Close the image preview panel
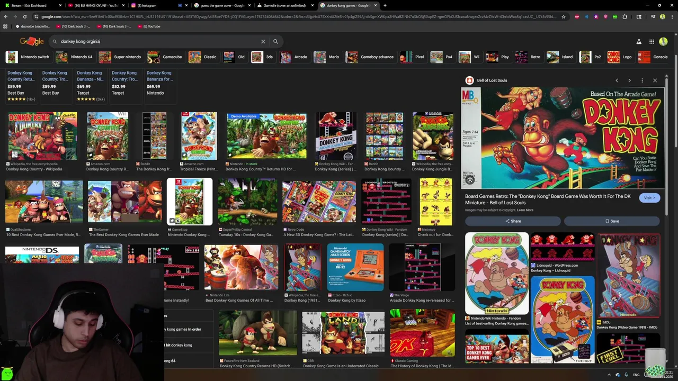The width and height of the screenshot is (678, 381). [655, 80]
